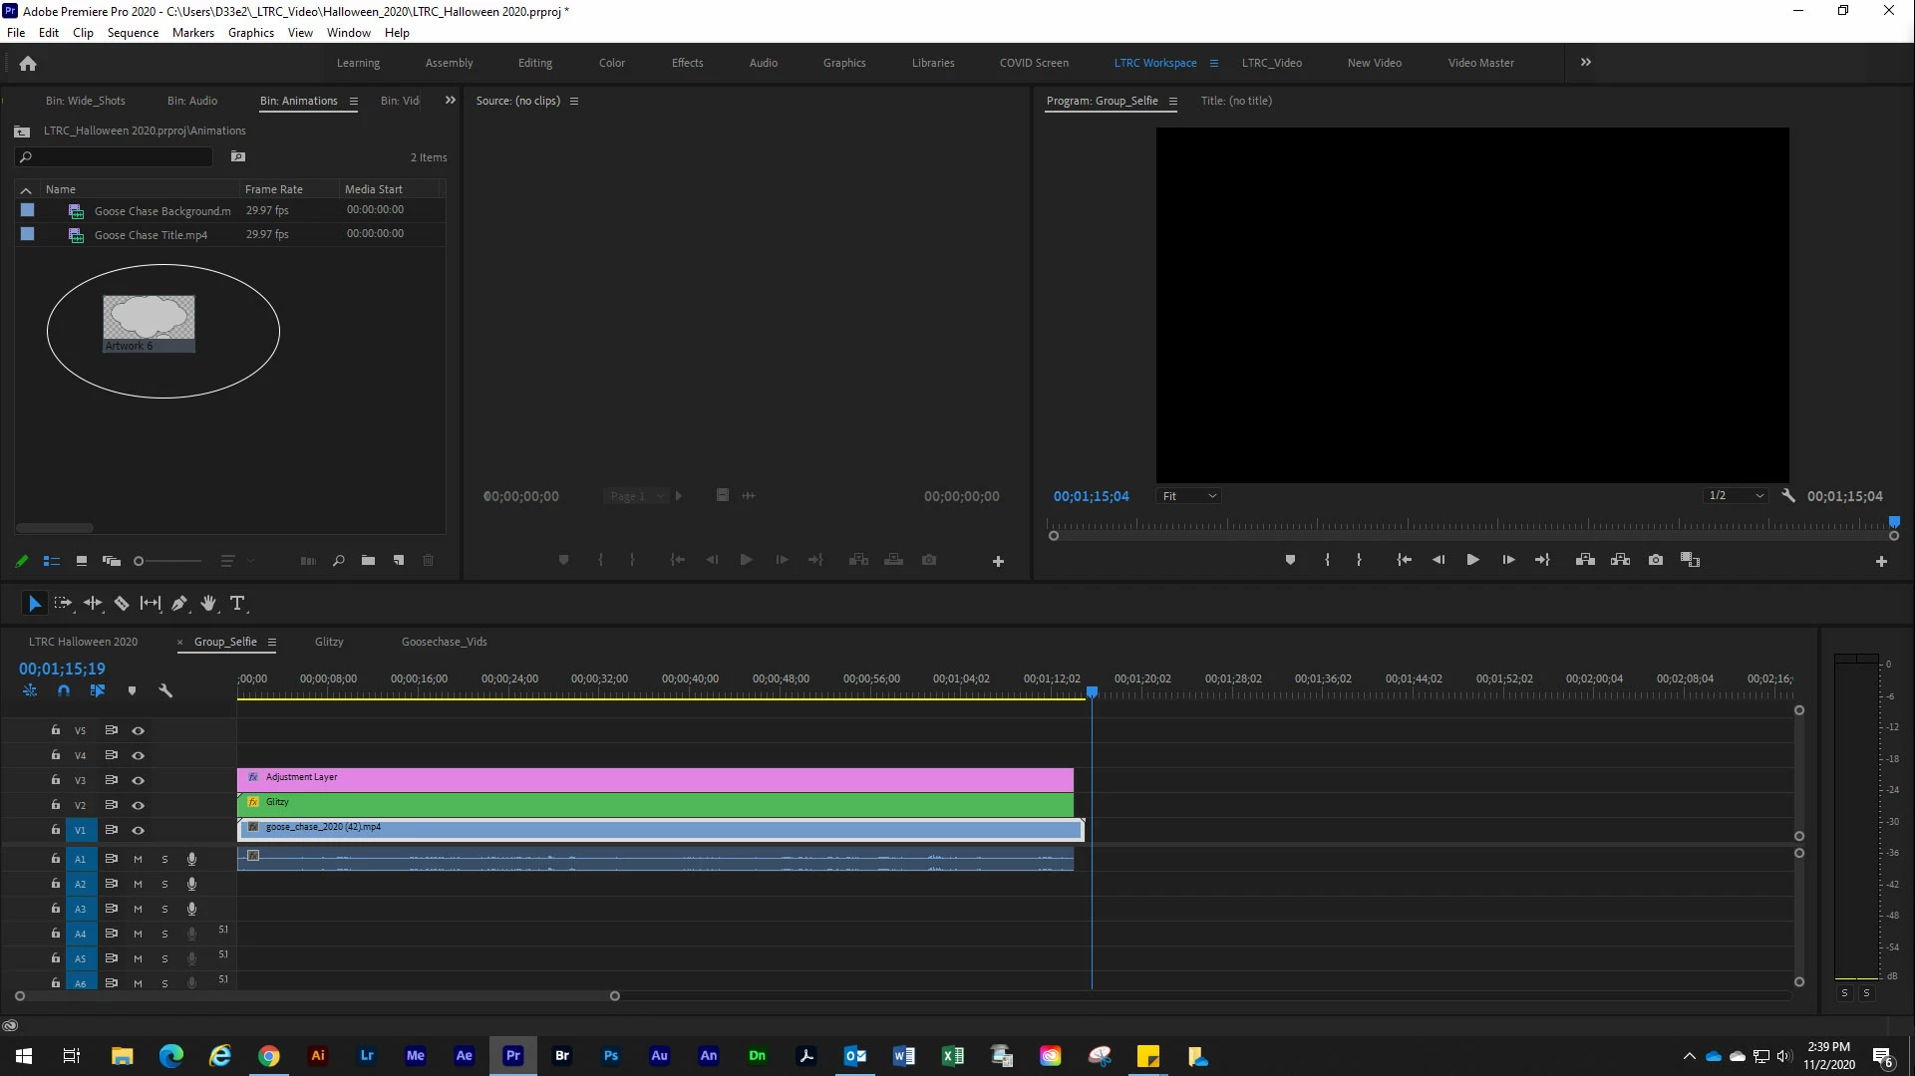Image resolution: width=1915 pixels, height=1076 pixels.
Task: Hide track V3 with eye toggle
Action: tap(139, 780)
